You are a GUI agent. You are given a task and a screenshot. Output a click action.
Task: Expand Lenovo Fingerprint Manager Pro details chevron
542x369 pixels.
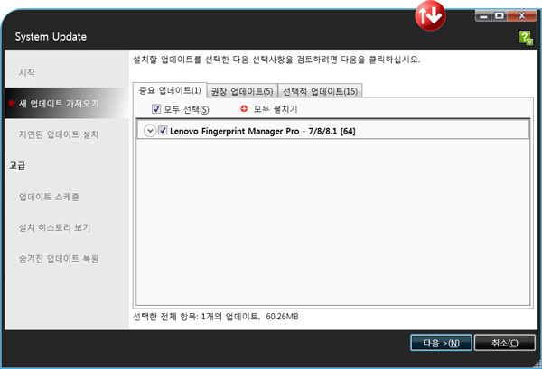point(150,131)
